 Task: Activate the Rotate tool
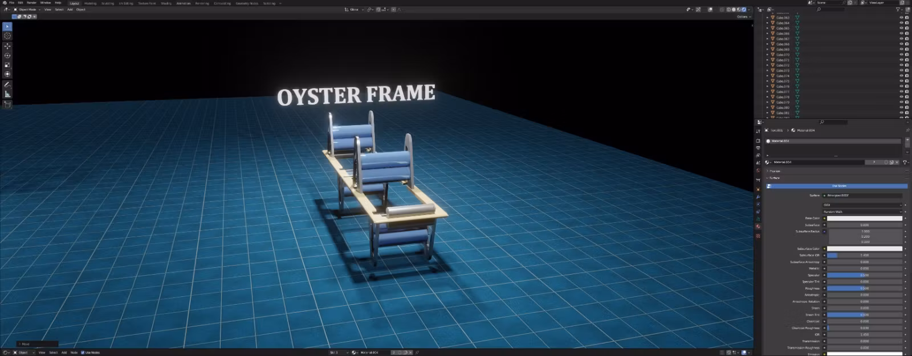tap(7, 55)
